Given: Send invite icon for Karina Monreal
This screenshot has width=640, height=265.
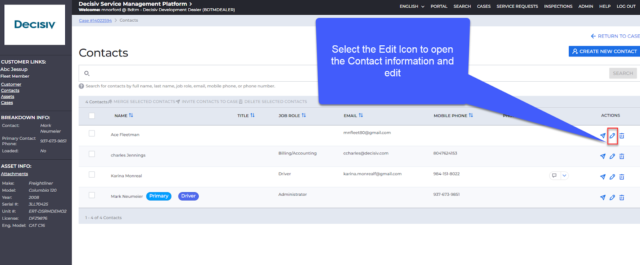Looking at the screenshot, I should 603,177.
